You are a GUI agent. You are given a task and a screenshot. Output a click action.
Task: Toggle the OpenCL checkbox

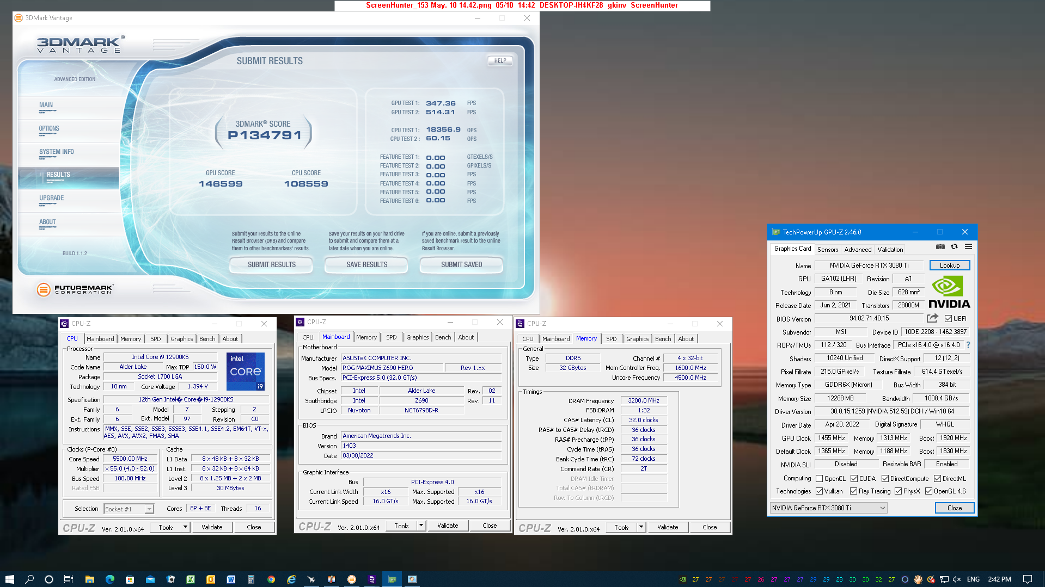tap(819, 479)
